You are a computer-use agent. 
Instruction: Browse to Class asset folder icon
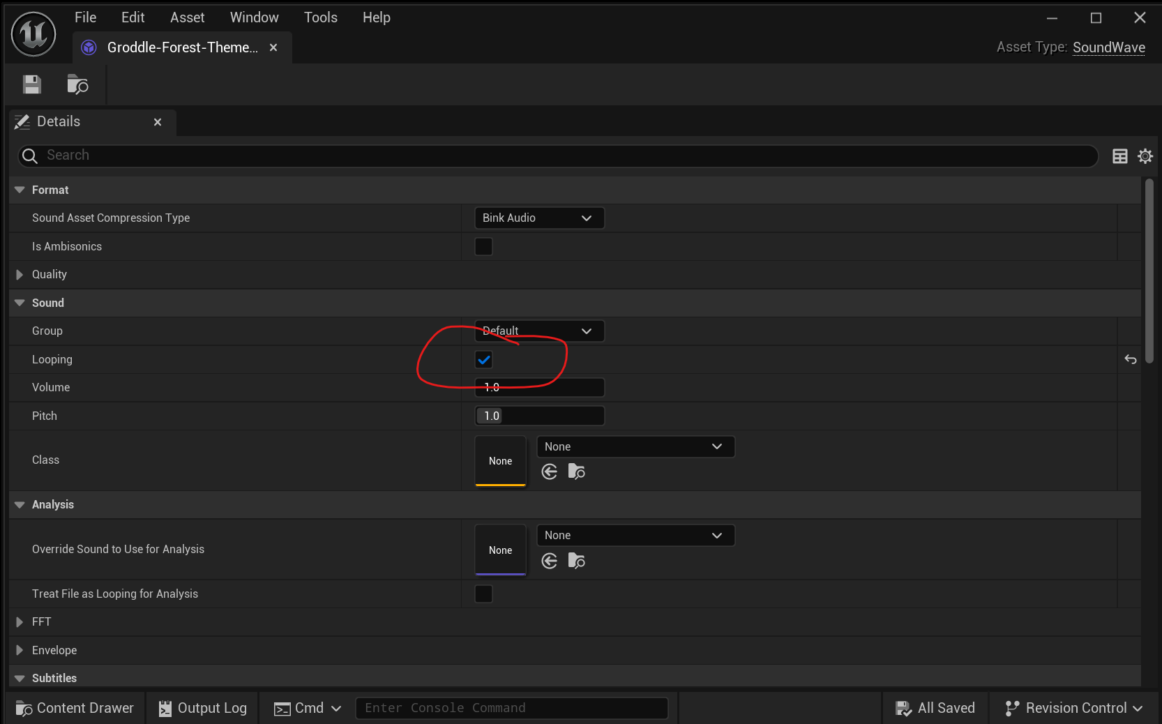click(x=577, y=472)
